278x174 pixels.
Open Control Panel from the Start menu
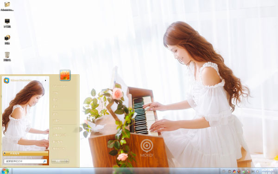click(57, 128)
